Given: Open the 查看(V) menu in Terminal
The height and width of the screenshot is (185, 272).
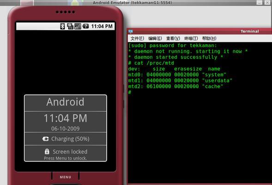Looking at the screenshot, I should pos(173,38).
